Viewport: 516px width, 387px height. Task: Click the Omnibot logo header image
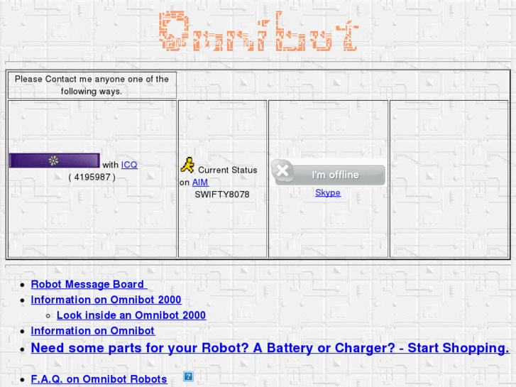pos(258,31)
